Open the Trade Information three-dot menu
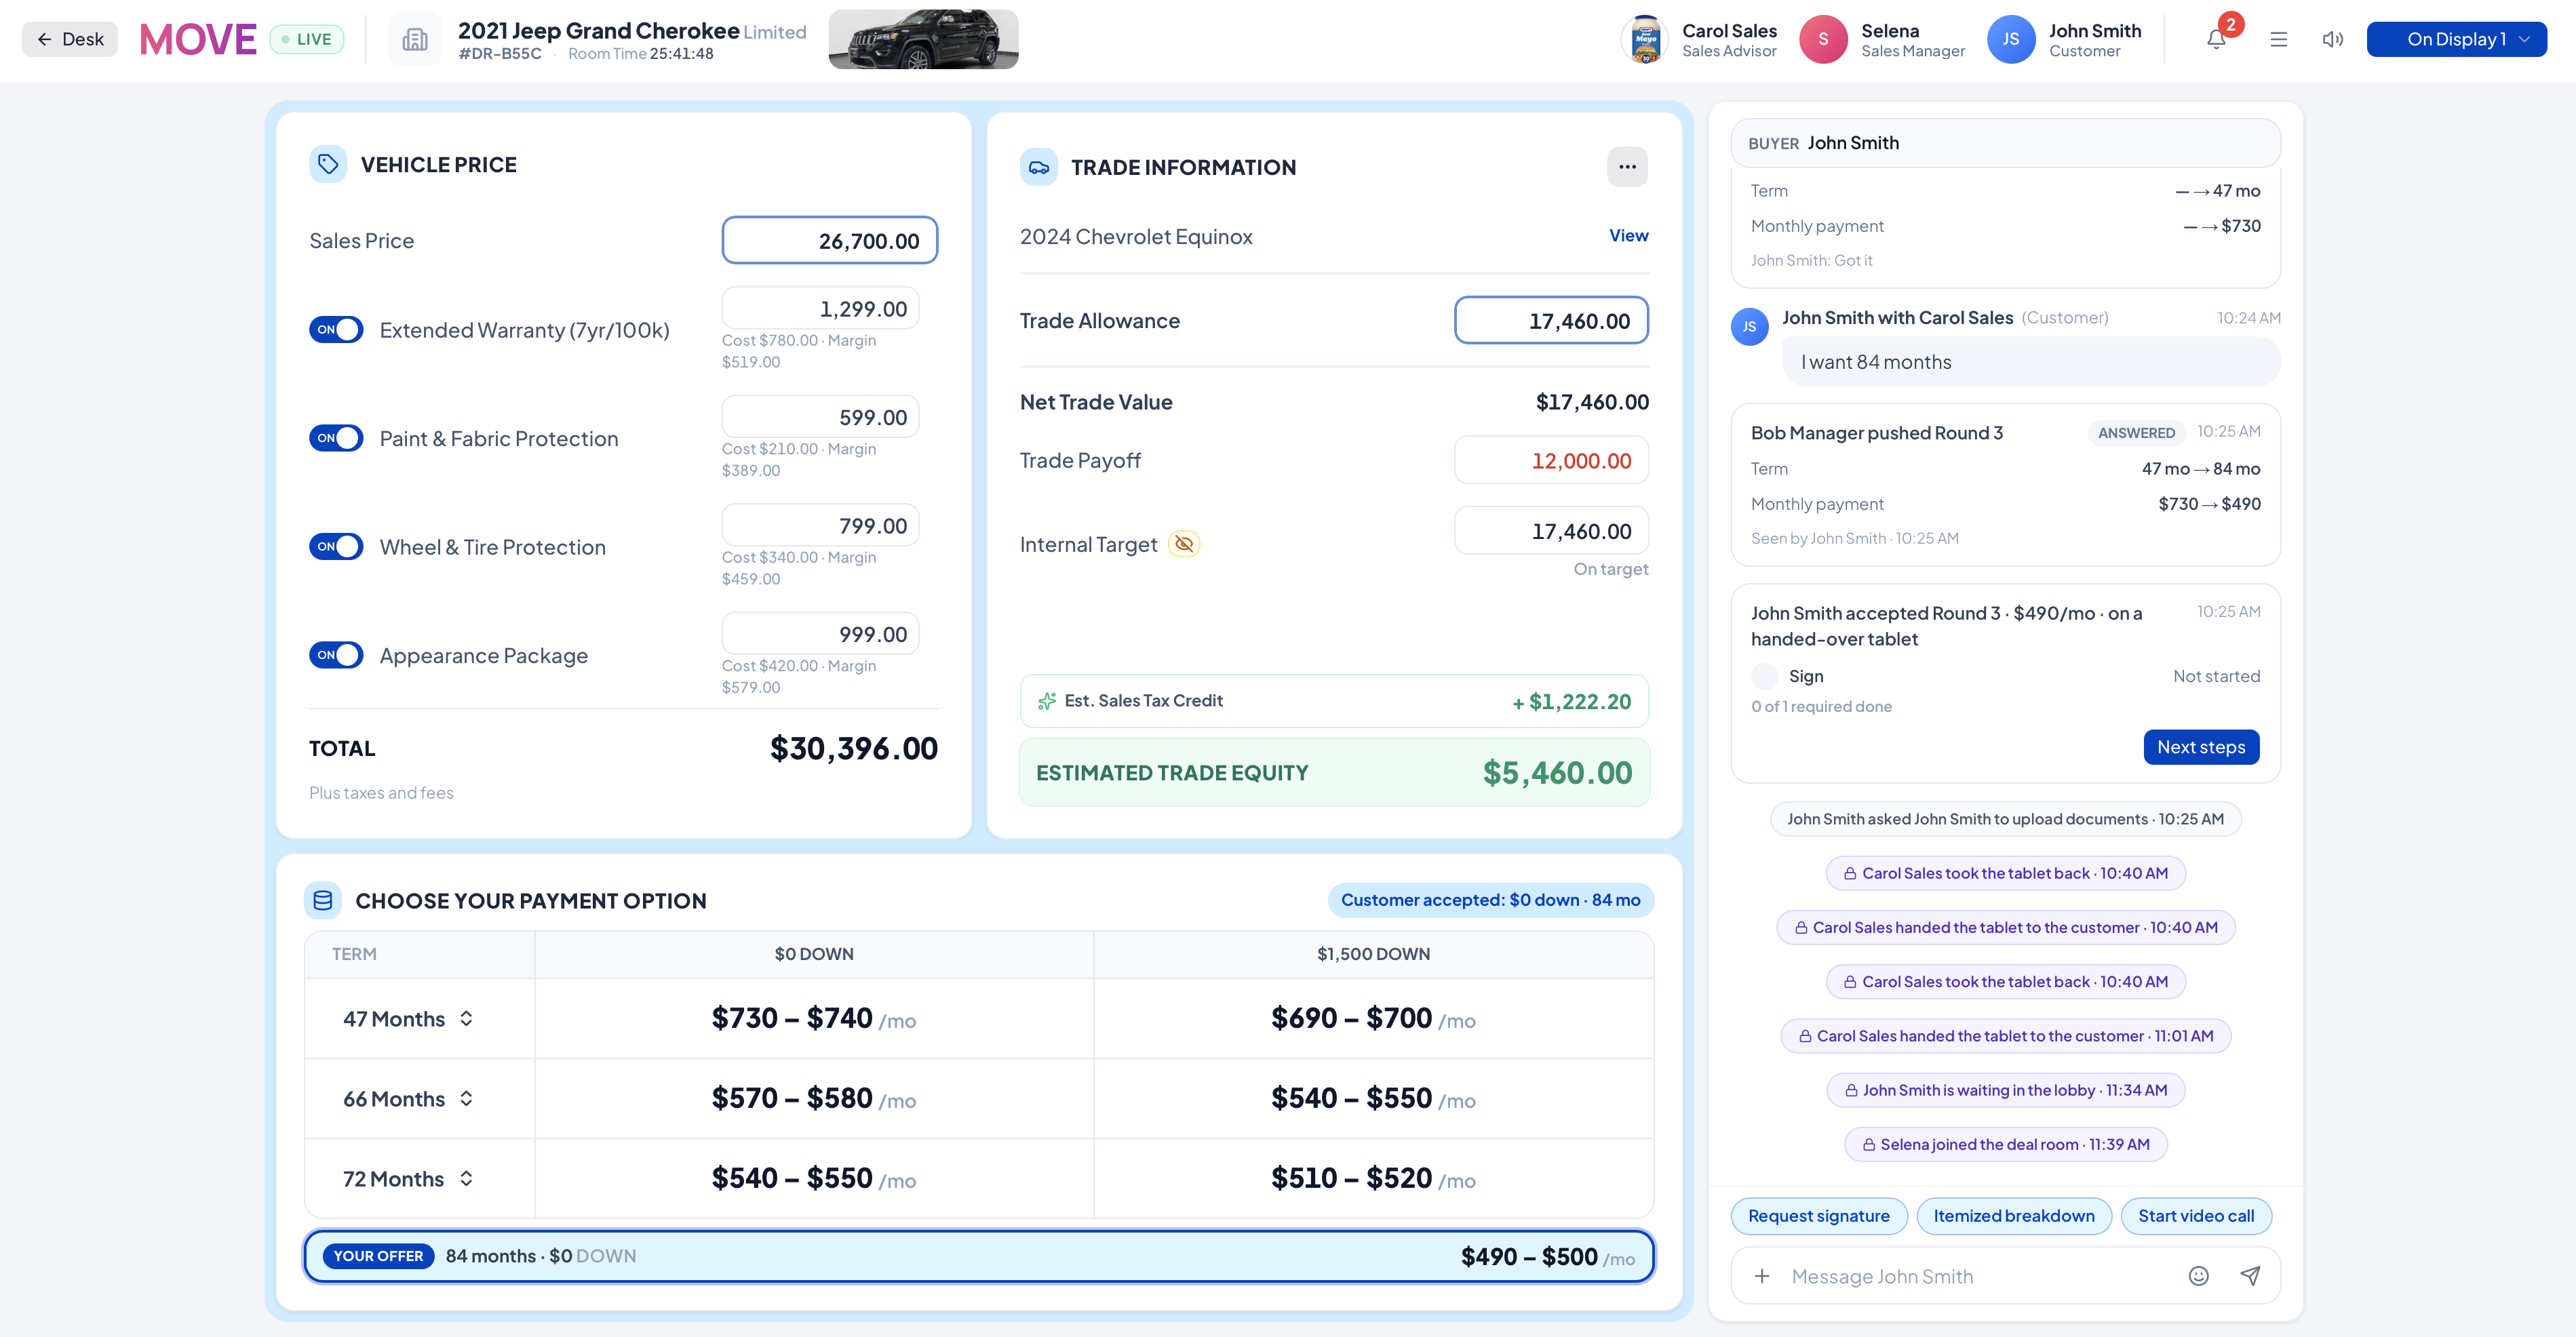The height and width of the screenshot is (1337, 2576). pos(1627,167)
